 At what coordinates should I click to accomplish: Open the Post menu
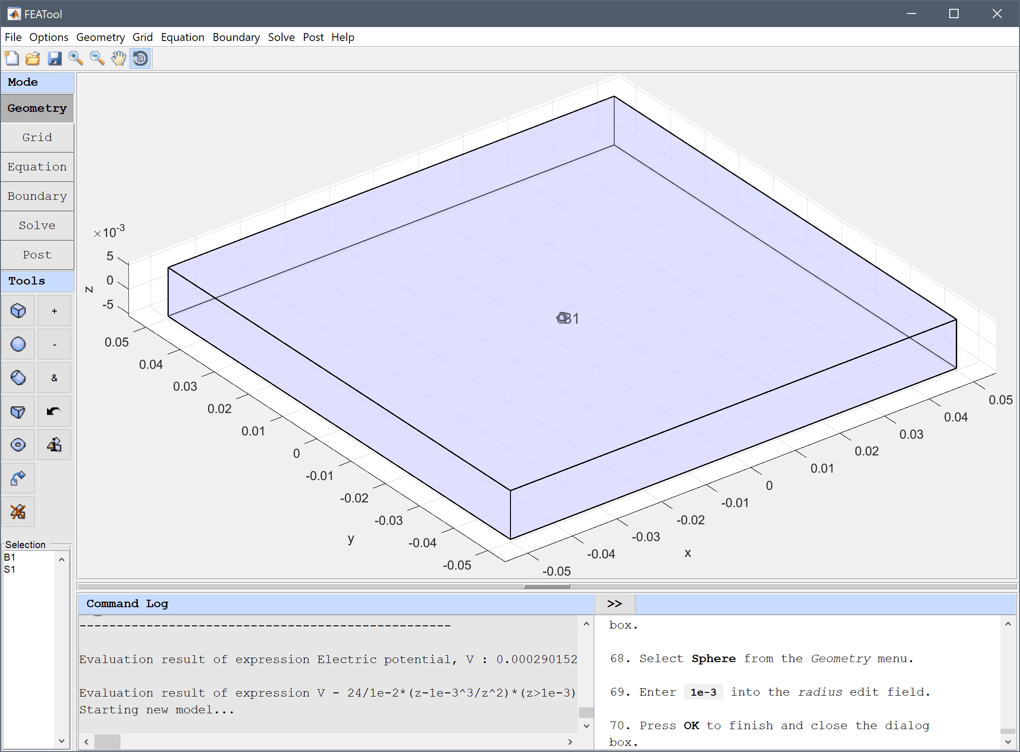[x=313, y=37]
